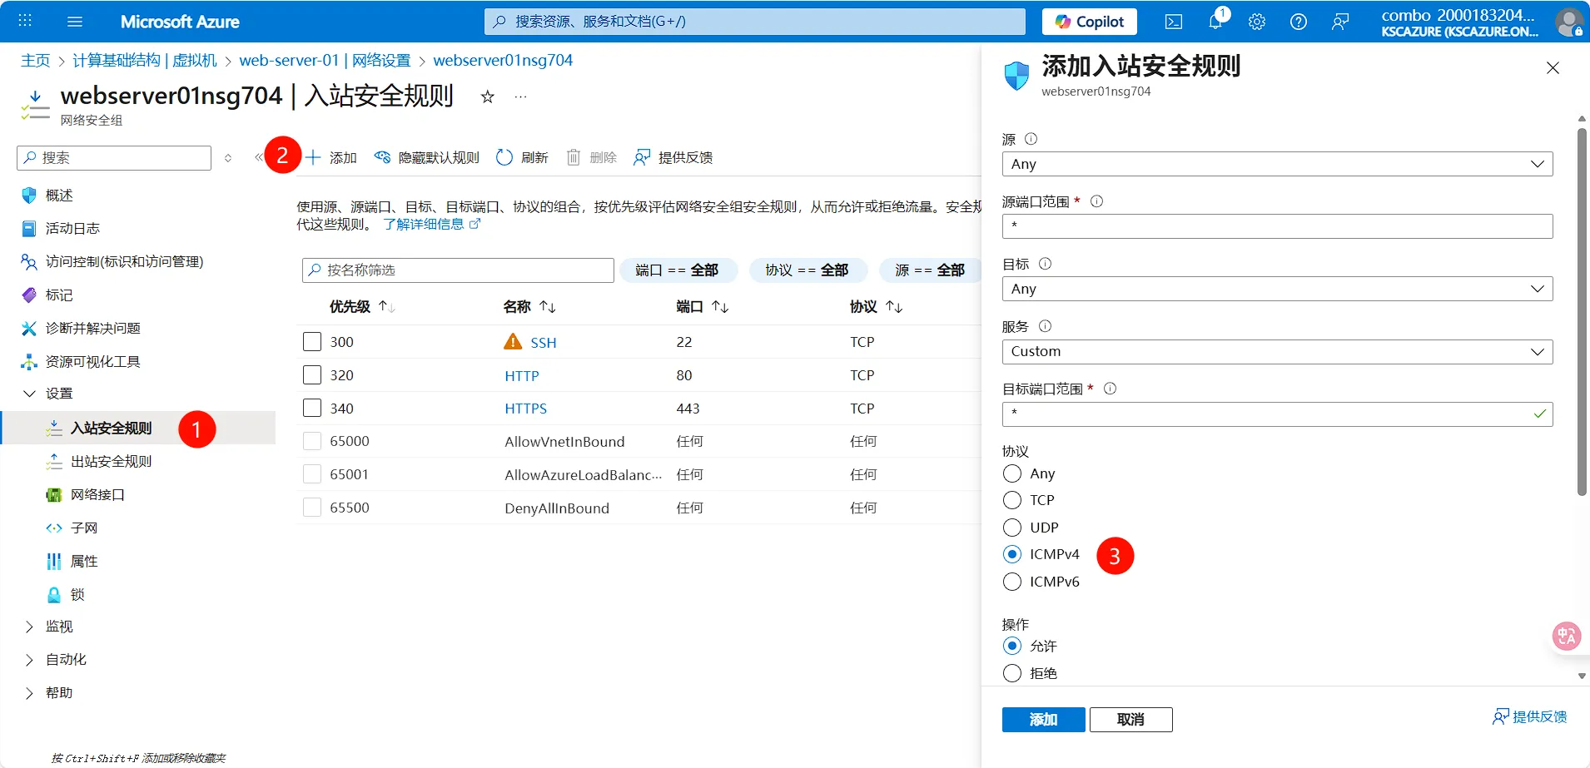Click the 删除 trash icon

pyautogui.click(x=574, y=157)
